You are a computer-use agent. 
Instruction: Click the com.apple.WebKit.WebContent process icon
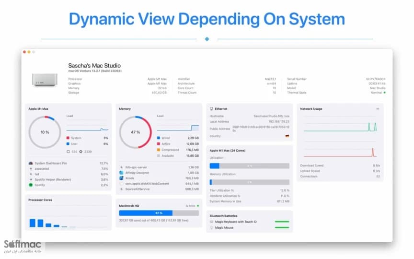tap(121, 184)
